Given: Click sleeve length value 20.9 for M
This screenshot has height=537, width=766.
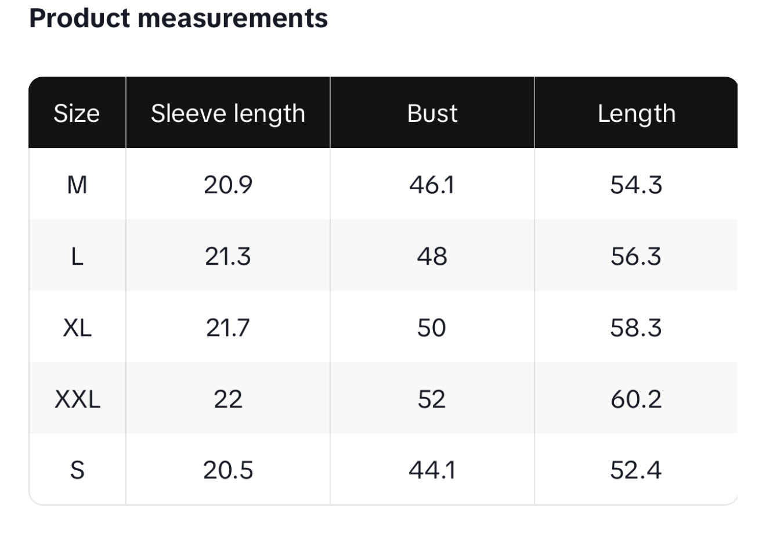Looking at the screenshot, I should pos(228,185).
